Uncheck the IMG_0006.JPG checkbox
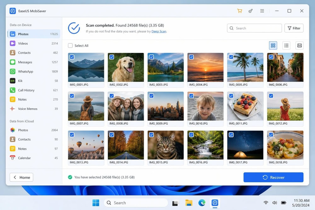 pos(271,57)
